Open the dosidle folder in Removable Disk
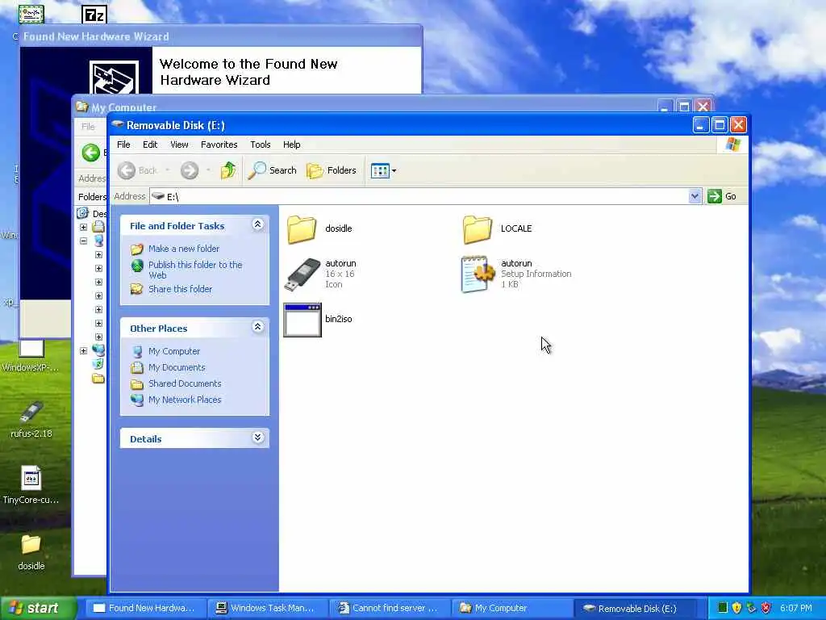This screenshot has height=620, width=826. tap(319, 228)
